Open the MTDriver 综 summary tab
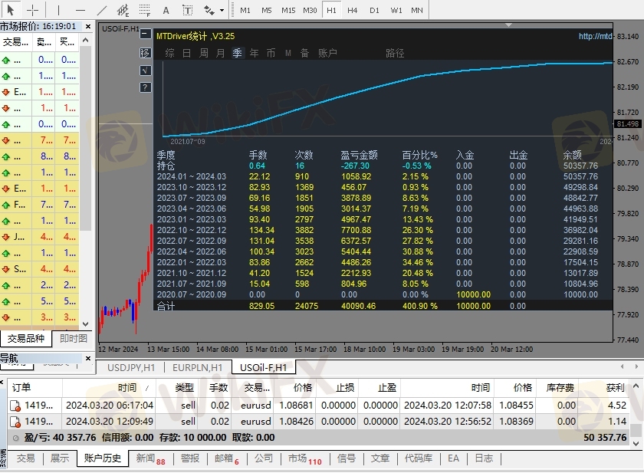The image size is (644, 473). click(x=169, y=53)
